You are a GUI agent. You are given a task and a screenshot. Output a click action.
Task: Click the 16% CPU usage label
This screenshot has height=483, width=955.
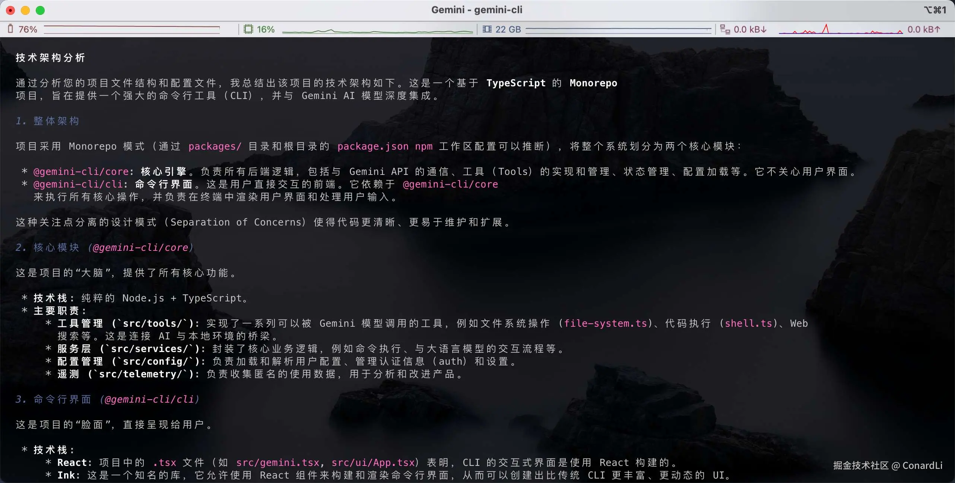coord(266,29)
